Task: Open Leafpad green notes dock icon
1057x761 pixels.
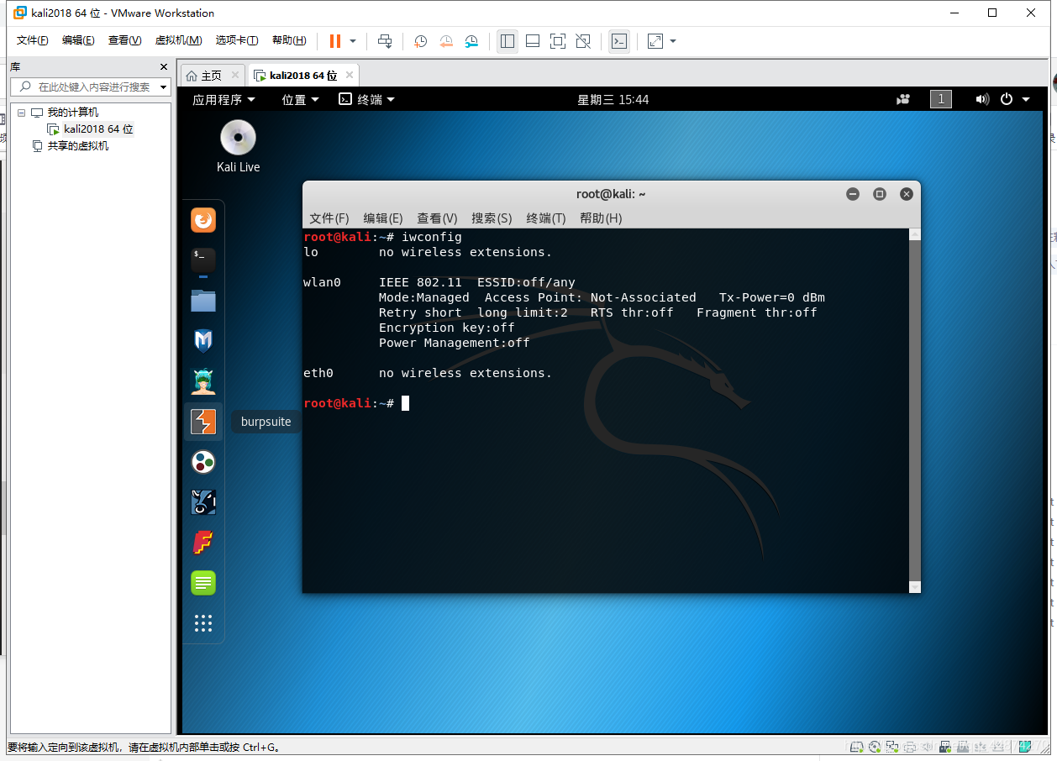Action: click(203, 583)
